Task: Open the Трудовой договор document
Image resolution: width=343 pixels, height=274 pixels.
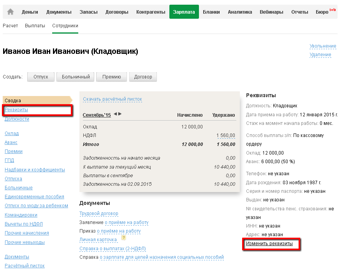Action: point(99,214)
